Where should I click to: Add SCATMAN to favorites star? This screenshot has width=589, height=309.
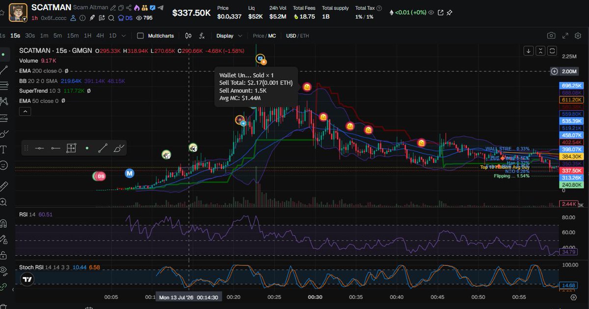point(2,12)
